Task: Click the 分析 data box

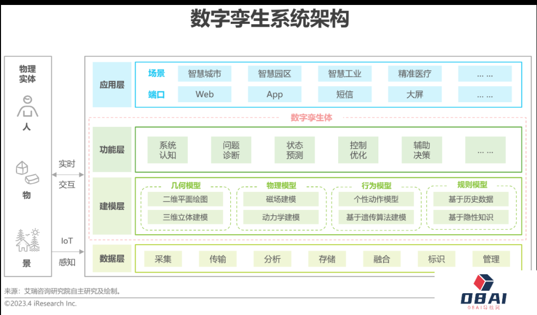Action: (x=272, y=259)
